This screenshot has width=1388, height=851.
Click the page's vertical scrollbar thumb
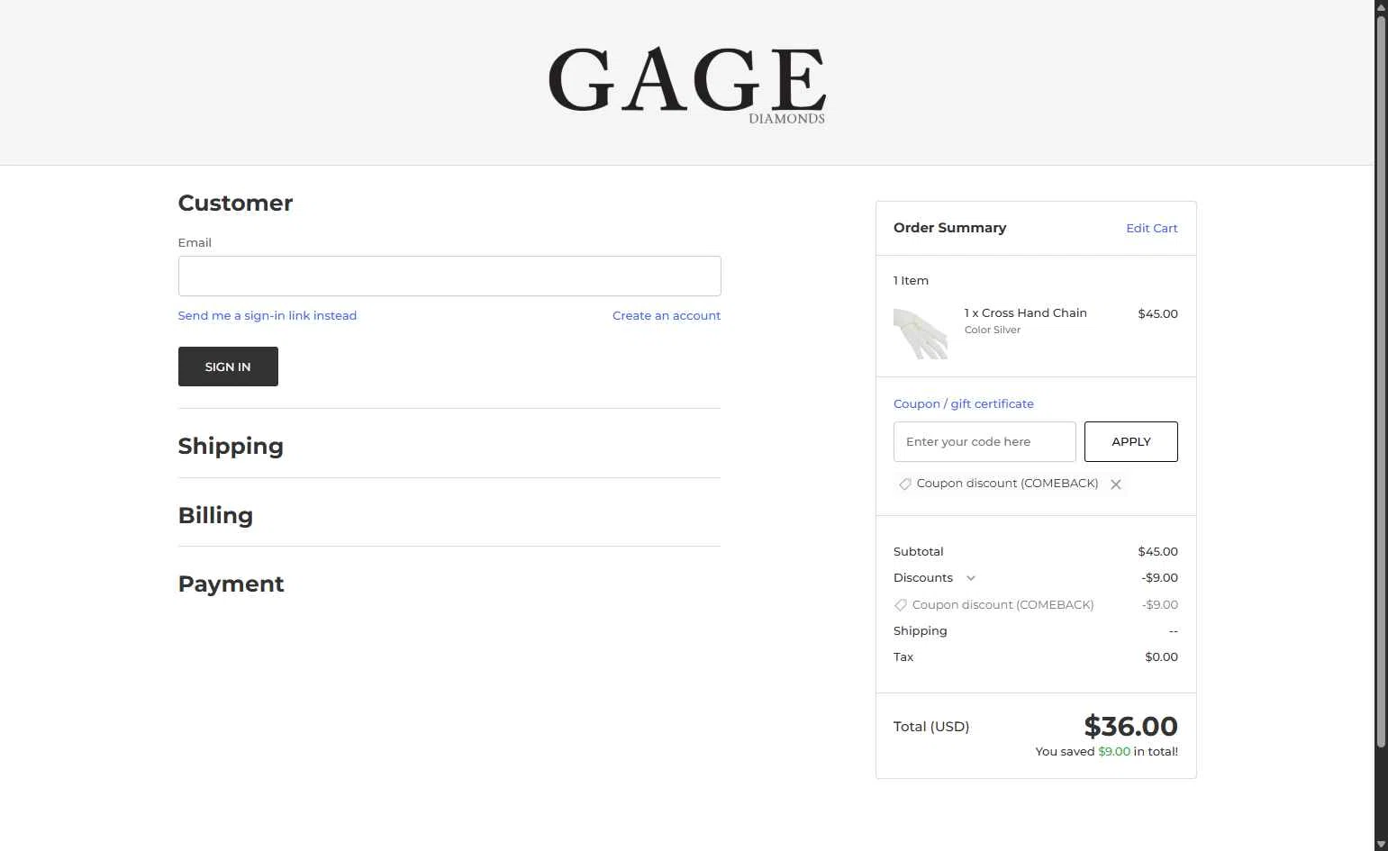tap(1381, 378)
